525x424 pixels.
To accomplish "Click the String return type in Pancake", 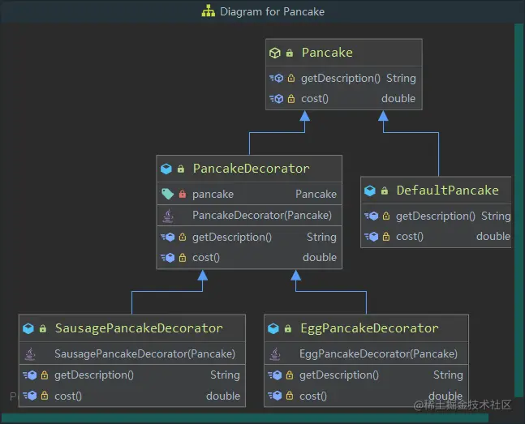I will [x=401, y=79].
